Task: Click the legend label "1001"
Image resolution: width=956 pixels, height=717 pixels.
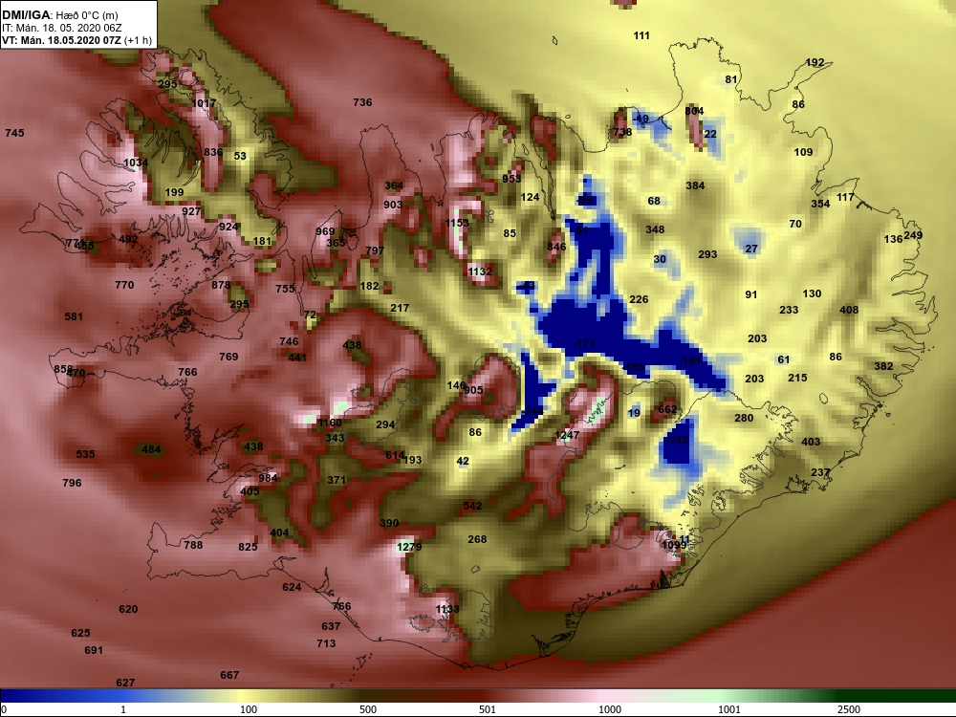Action: pyautogui.click(x=729, y=709)
